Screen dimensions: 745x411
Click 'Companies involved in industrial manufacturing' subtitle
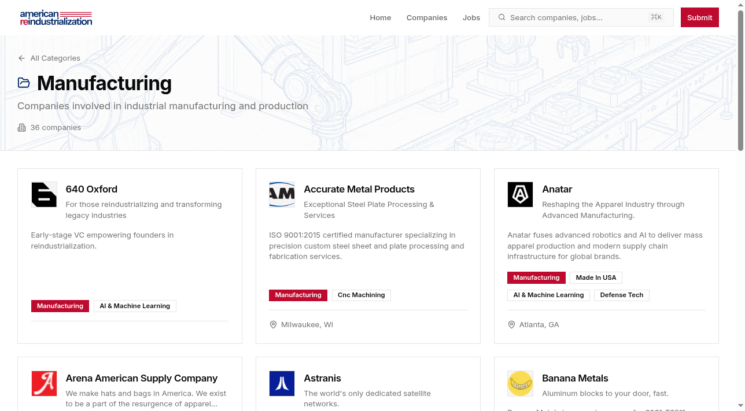click(x=163, y=106)
